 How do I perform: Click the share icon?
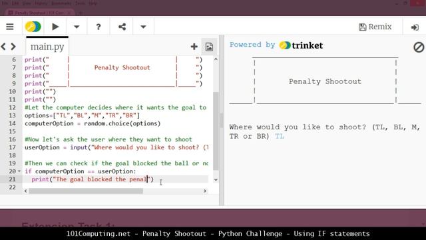122,27
